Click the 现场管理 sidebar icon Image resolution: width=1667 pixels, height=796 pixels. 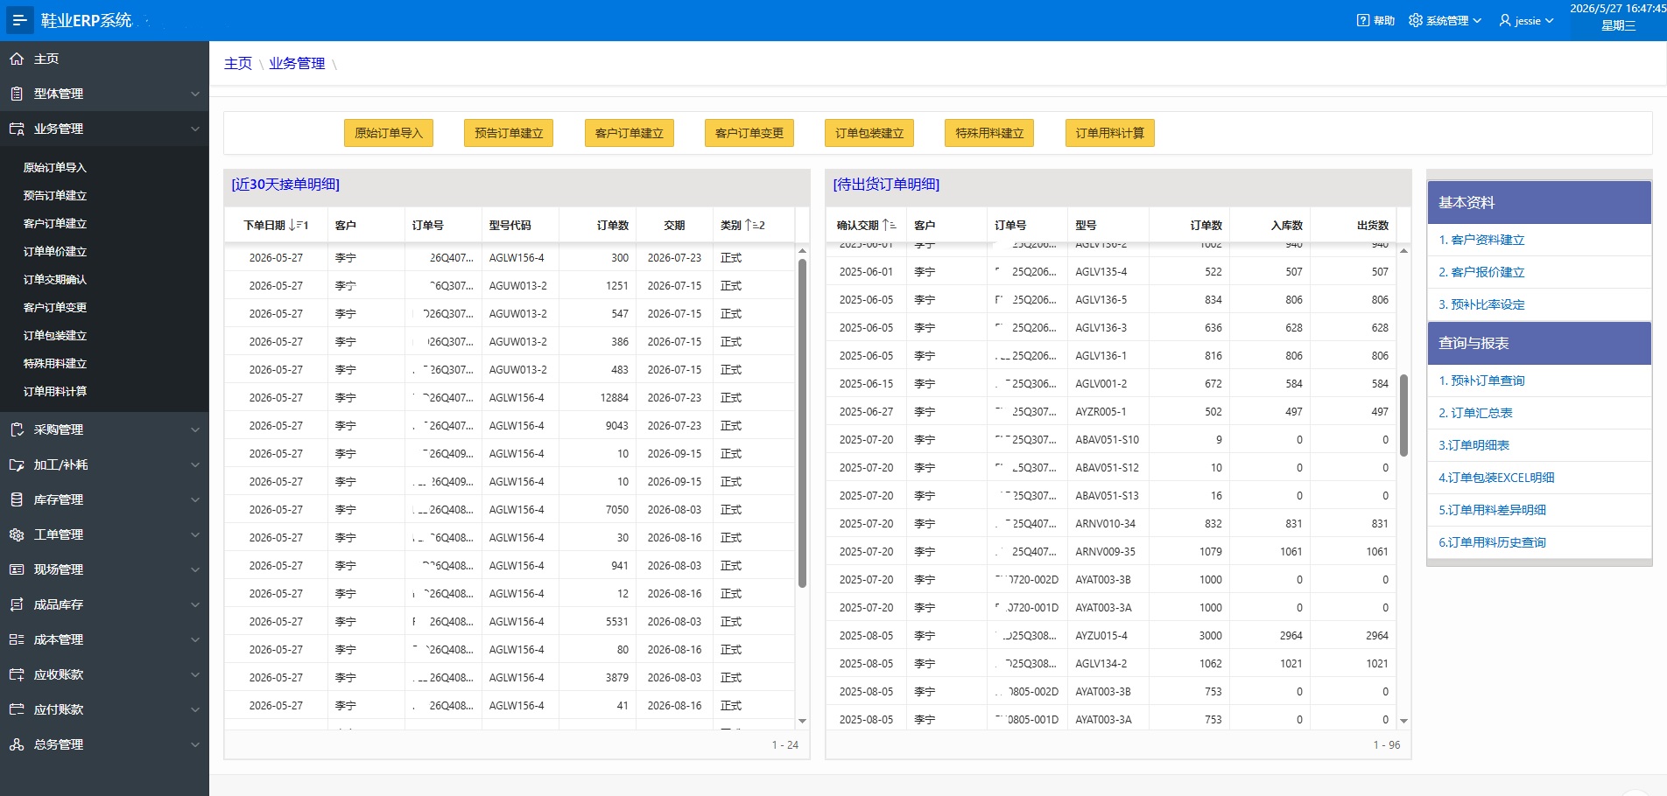click(17, 569)
